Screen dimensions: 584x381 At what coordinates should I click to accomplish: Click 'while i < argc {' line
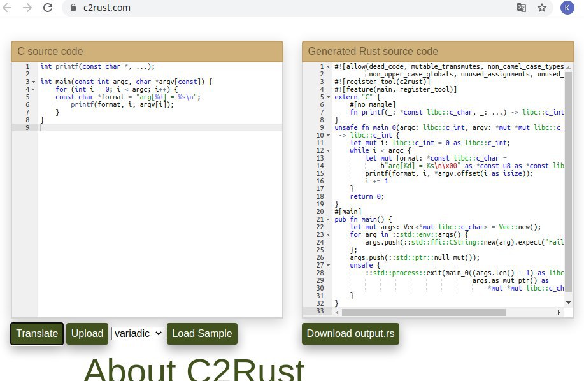pos(380,150)
